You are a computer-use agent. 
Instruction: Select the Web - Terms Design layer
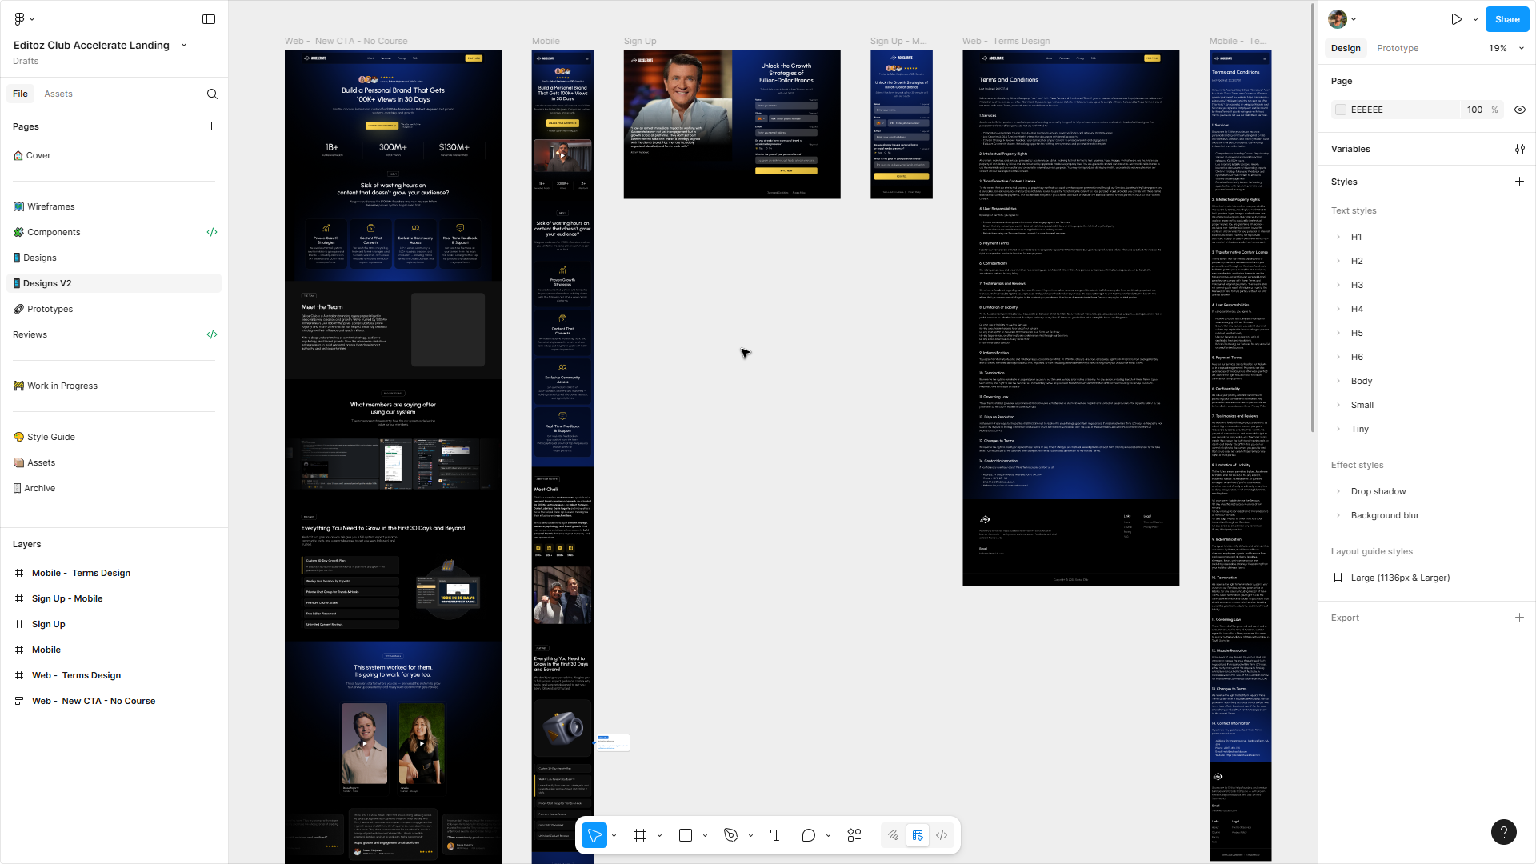coord(76,675)
